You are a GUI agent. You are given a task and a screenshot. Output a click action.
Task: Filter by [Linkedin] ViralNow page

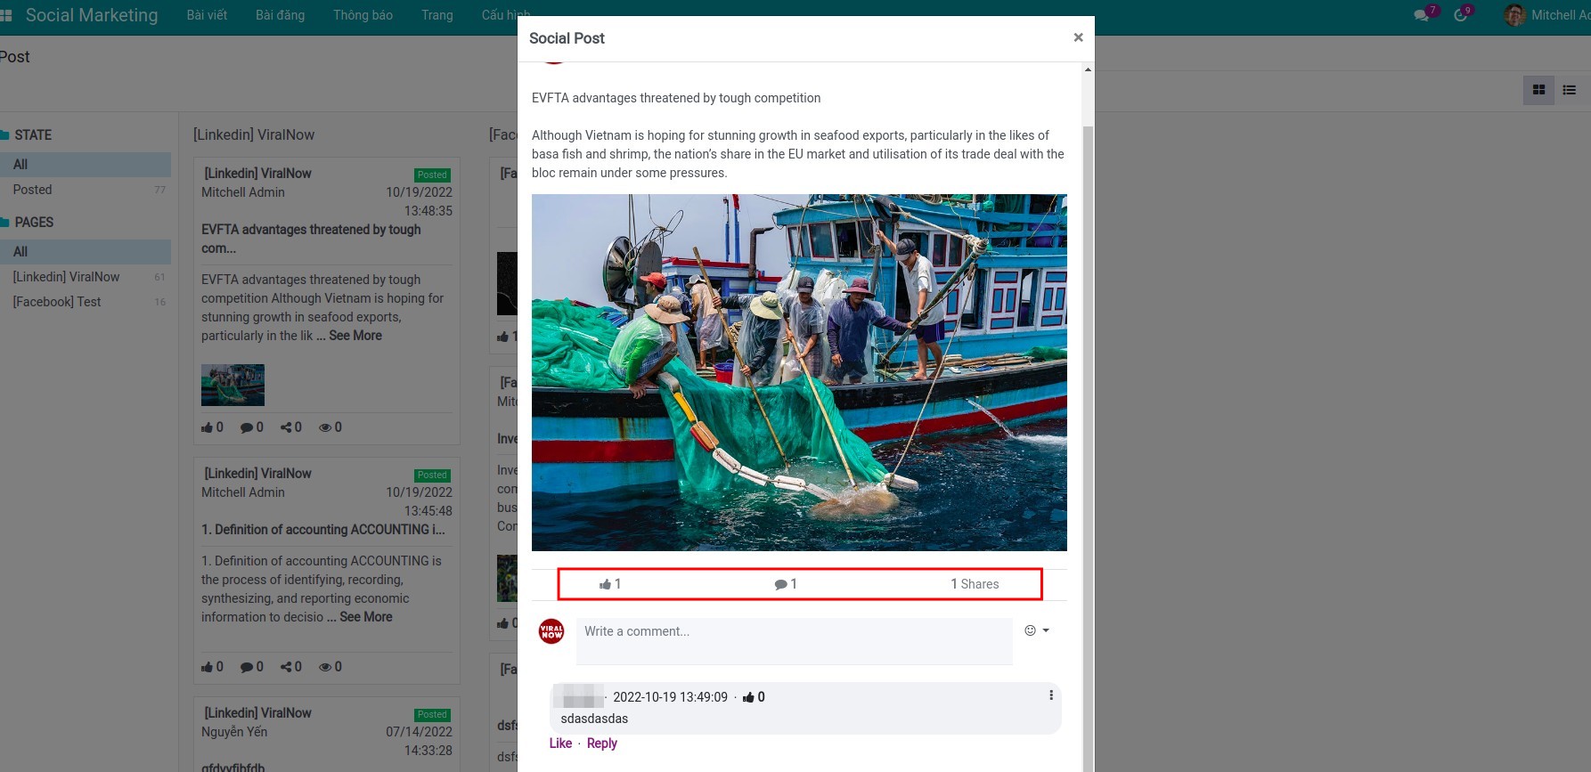[86, 277]
